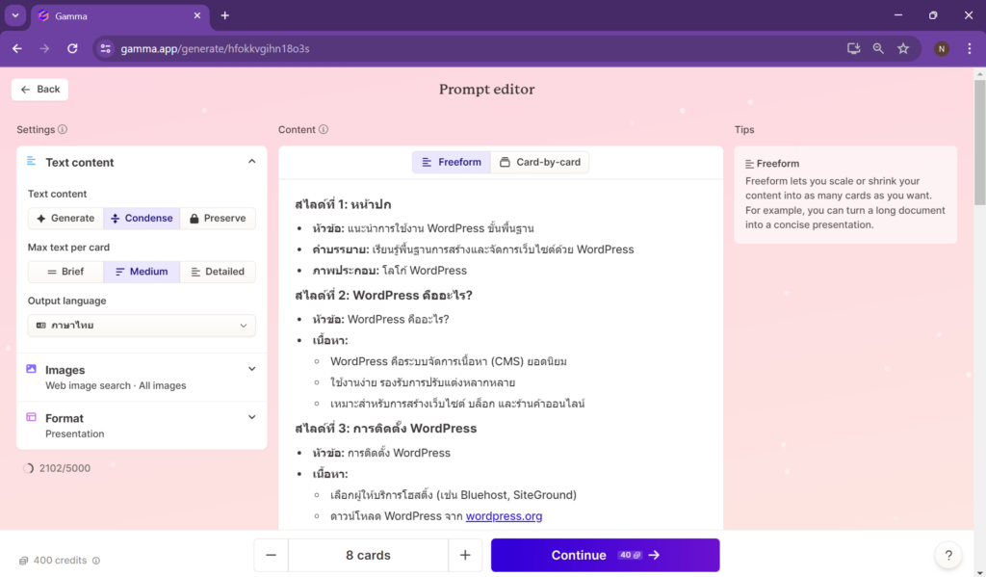The image size is (986, 577).
Task: Go forward in browser history
Action: (x=44, y=48)
